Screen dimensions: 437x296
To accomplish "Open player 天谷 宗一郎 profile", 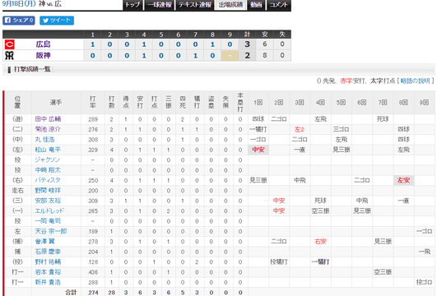I will [x=51, y=231].
